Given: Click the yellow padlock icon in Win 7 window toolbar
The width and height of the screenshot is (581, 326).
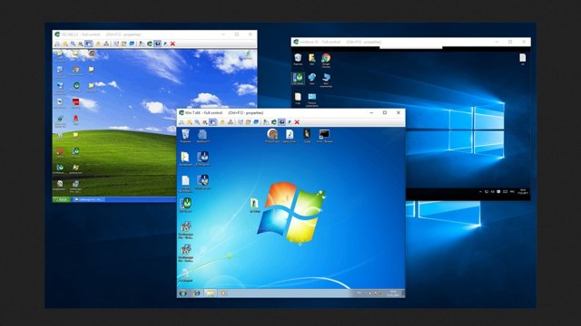Looking at the screenshot, I should pos(222,122).
